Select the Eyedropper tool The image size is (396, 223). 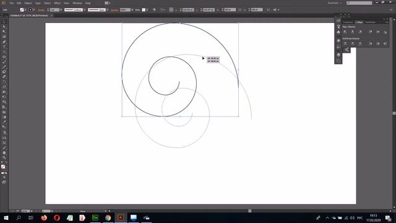pyautogui.click(x=4, y=122)
